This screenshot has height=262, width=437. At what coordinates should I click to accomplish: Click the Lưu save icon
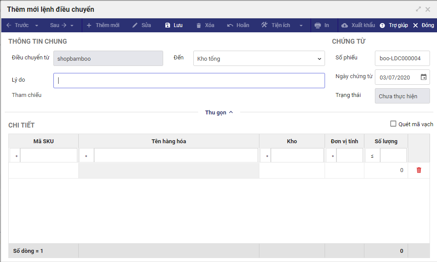(x=168, y=25)
